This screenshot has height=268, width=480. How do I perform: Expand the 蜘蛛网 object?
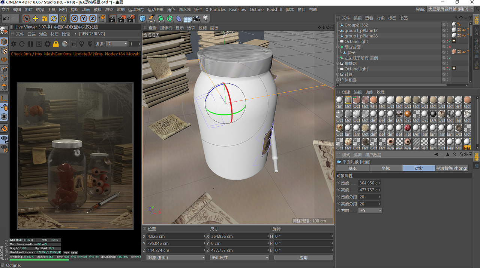(x=338, y=64)
